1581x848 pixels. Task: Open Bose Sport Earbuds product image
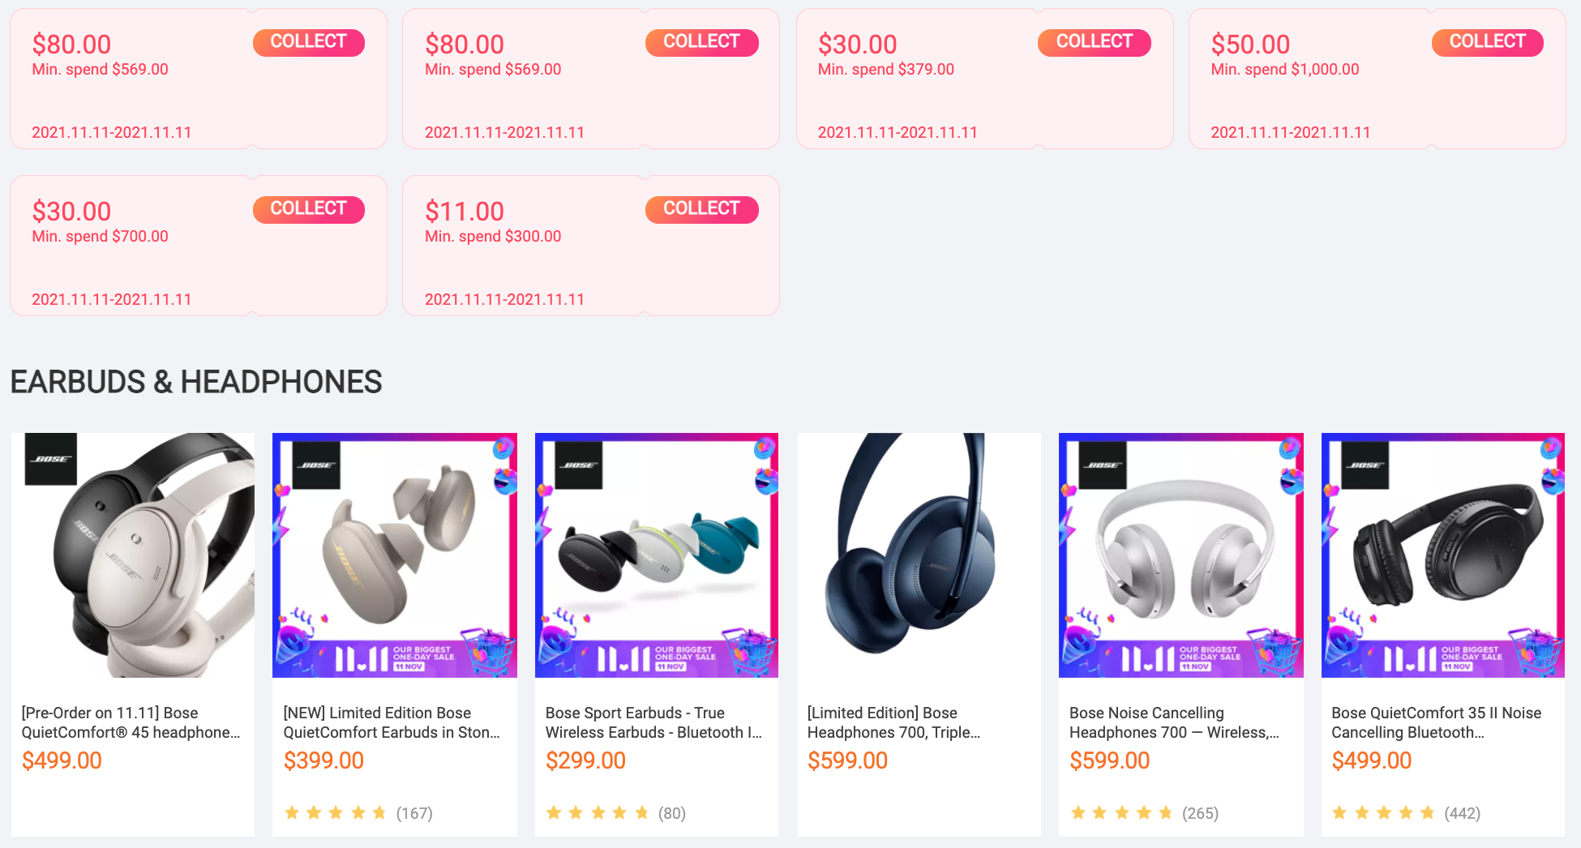coord(657,555)
